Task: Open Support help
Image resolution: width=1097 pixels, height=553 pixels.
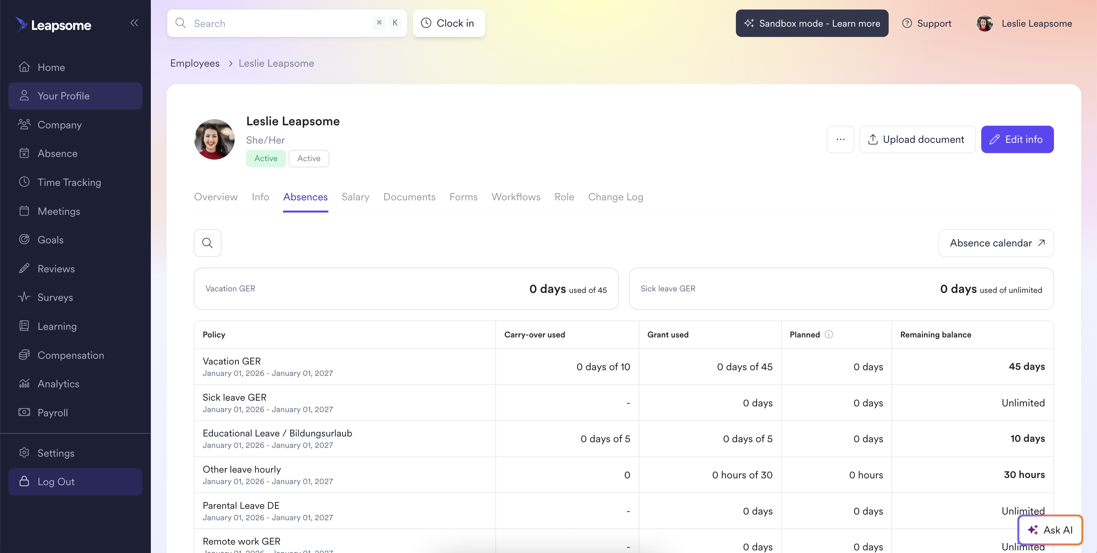Action: point(927,23)
